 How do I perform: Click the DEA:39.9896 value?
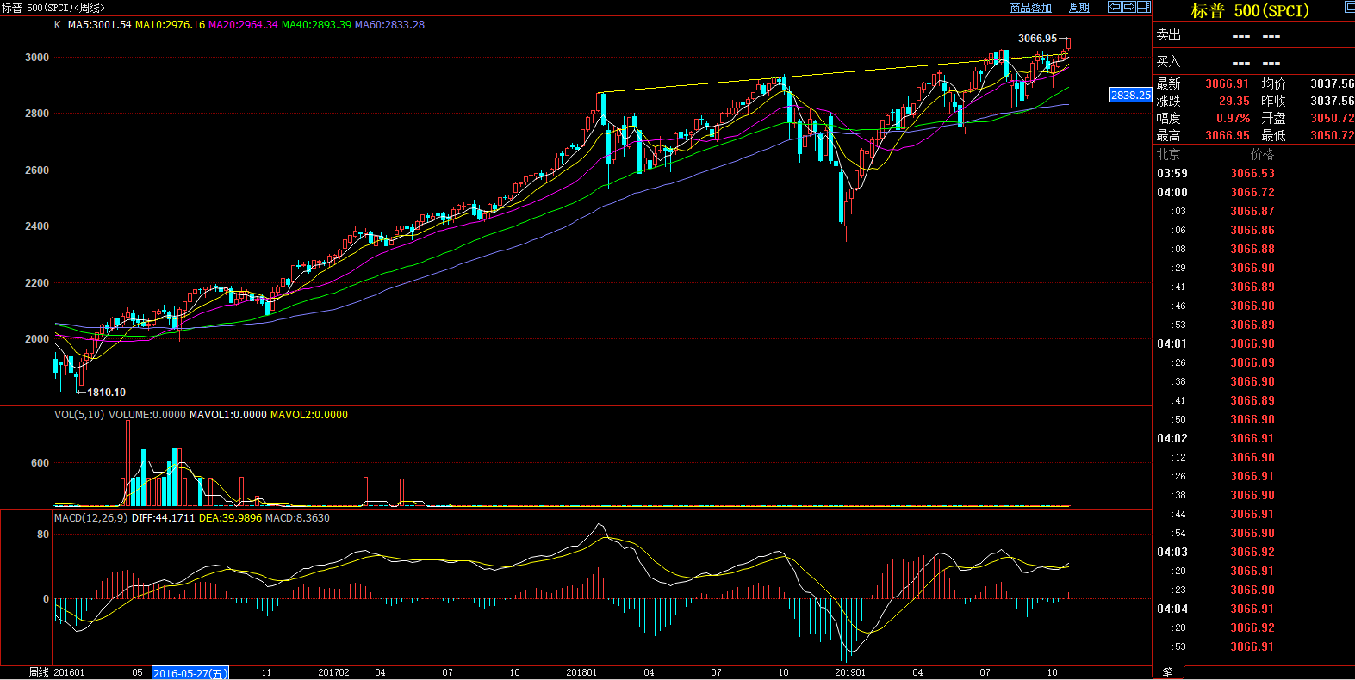click(x=230, y=518)
